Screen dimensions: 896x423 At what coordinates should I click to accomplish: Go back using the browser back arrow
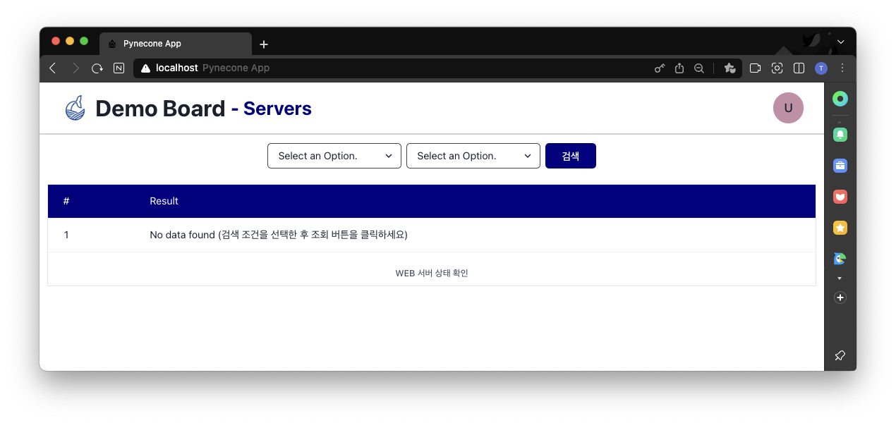pos(52,68)
